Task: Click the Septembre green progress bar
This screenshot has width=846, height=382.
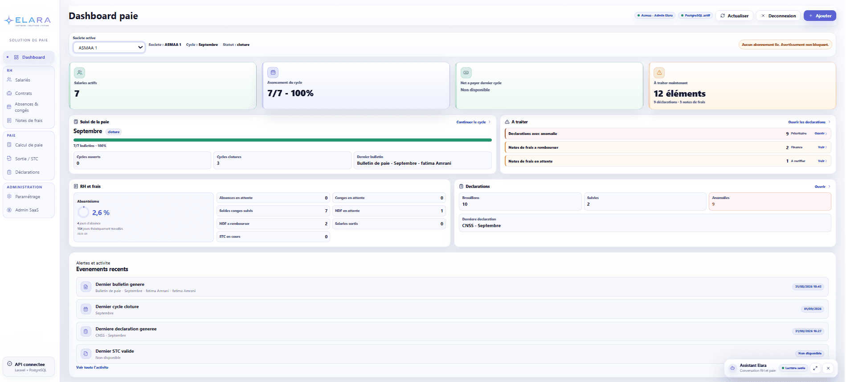Action: click(282, 140)
